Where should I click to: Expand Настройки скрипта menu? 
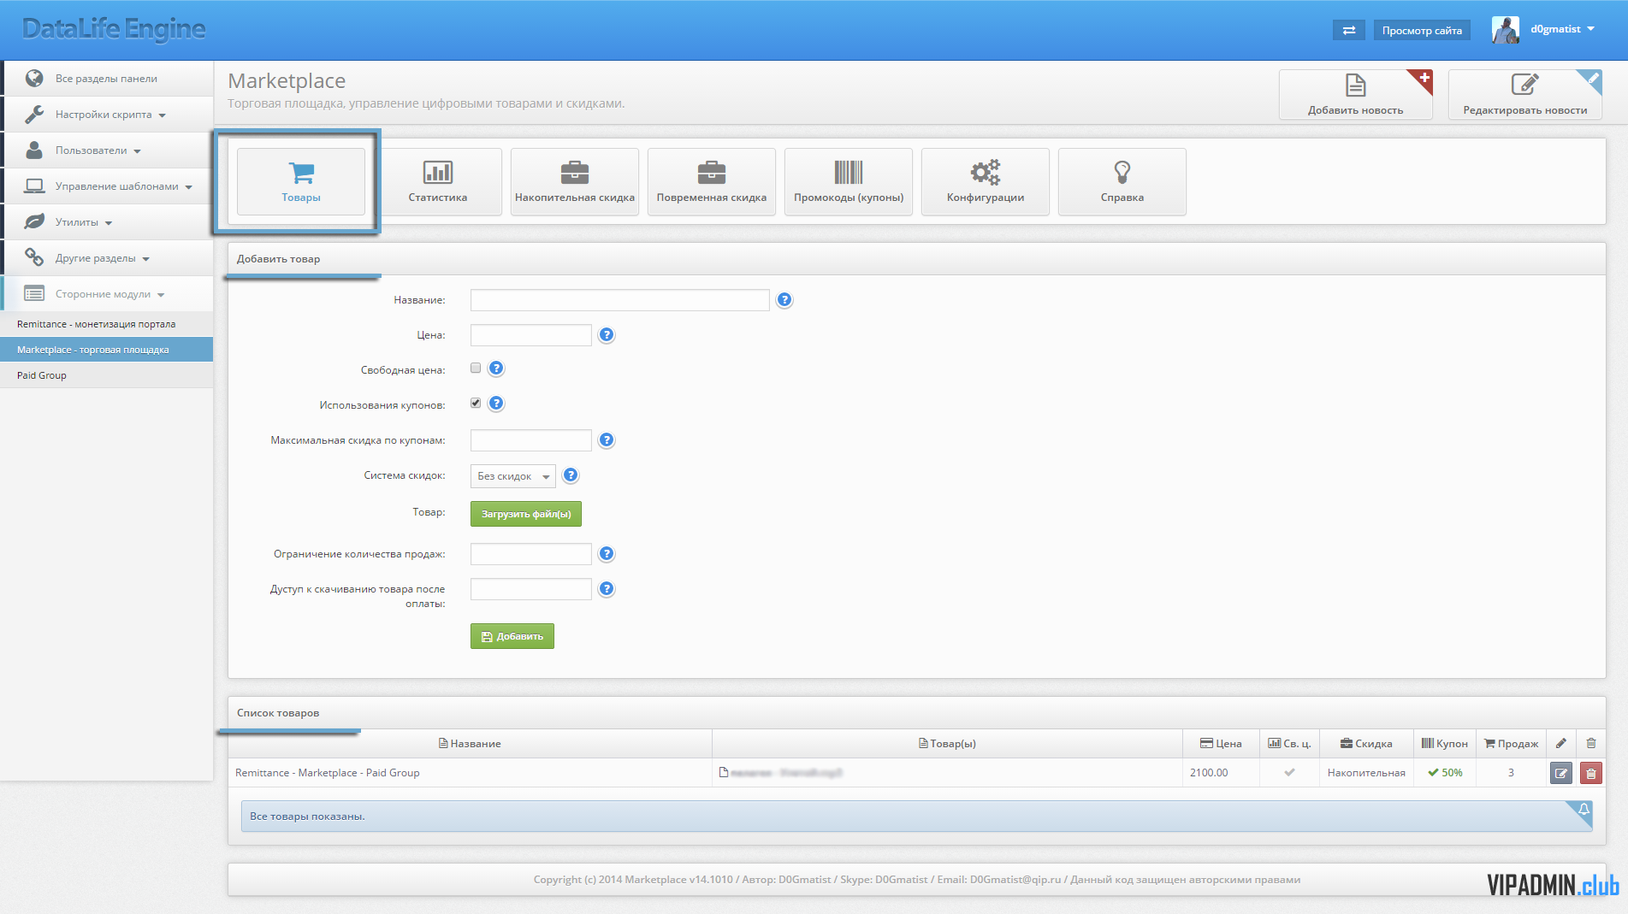[107, 115]
